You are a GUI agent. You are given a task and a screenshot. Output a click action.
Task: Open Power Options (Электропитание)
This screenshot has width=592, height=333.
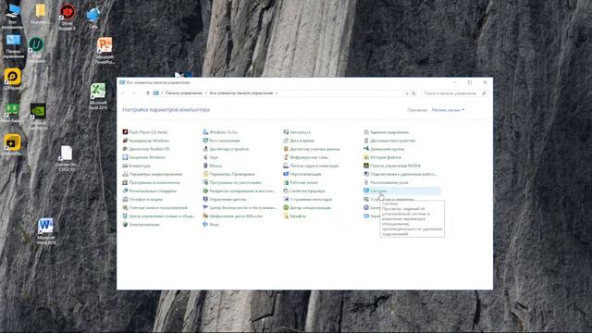[x=142, y=224]
